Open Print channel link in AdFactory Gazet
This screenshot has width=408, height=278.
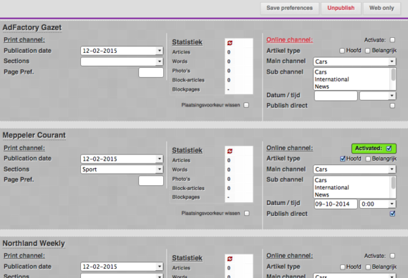(x=24, y=40)
